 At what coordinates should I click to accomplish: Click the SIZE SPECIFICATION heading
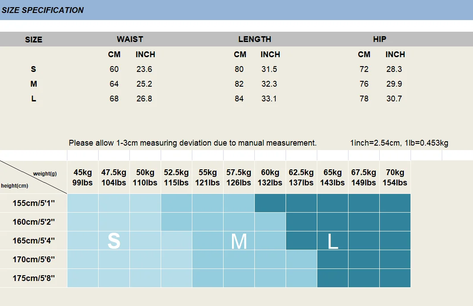tap(42, 10)
